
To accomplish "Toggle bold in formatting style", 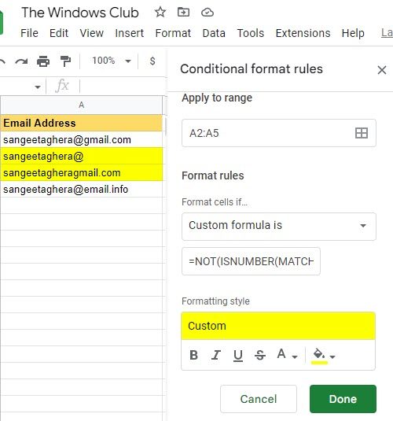I will coord(193,355).
